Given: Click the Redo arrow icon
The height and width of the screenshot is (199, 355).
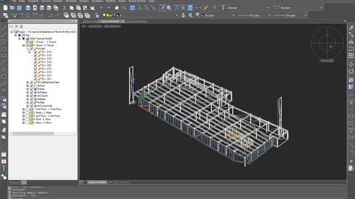Looking at the screenshot, I should click(108, 8).
